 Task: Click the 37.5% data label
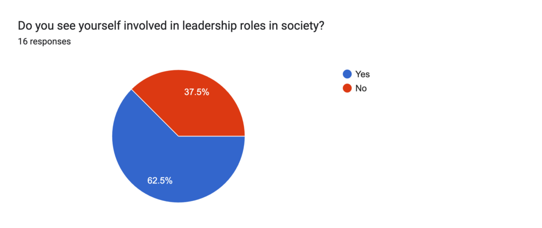click(x=197, y=92)
